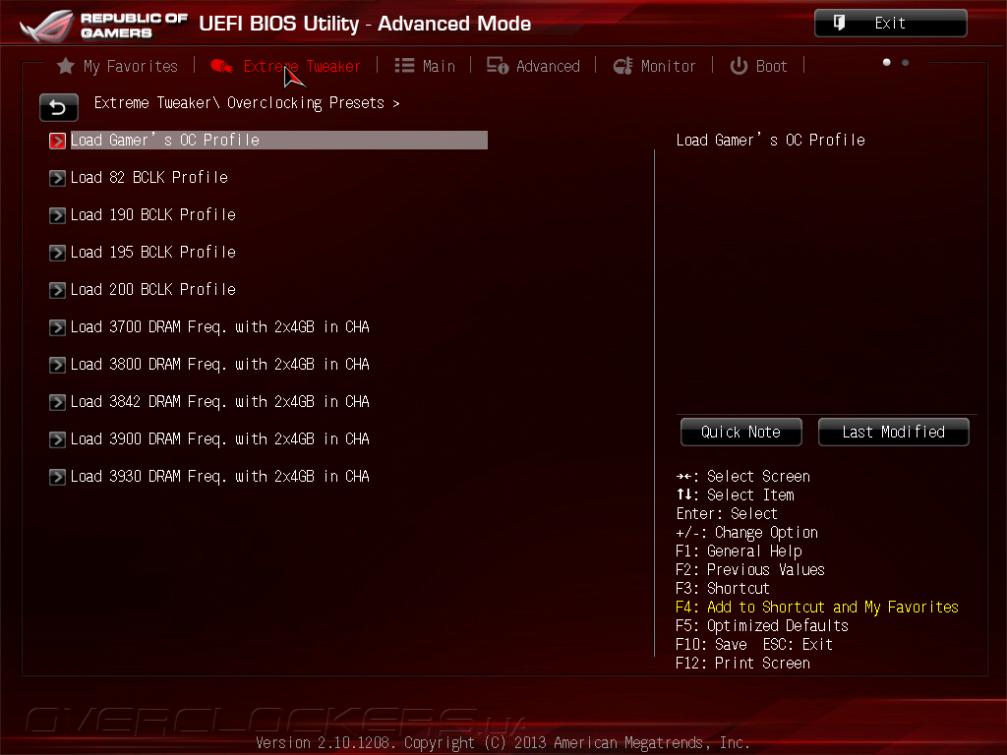Click the star icon beside My Favorites
This screenshot has width=1007, height=755.
click(x=65, y=66)
